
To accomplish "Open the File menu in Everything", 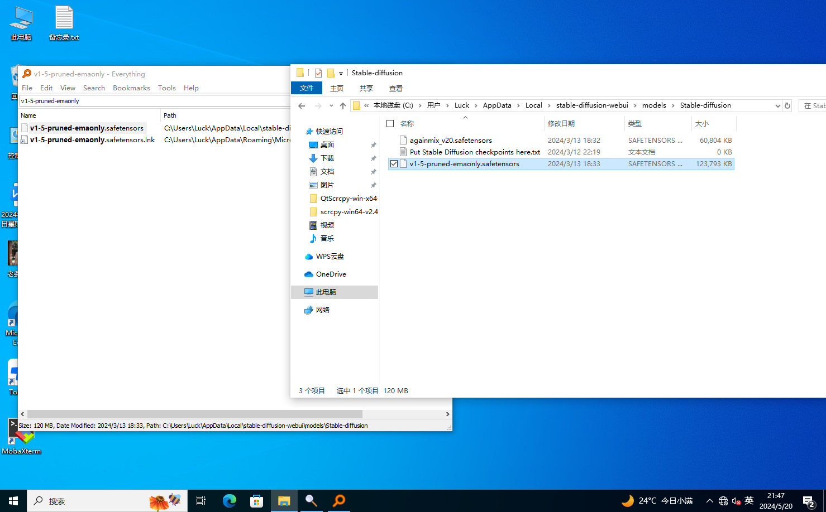I will pos(27,88).
